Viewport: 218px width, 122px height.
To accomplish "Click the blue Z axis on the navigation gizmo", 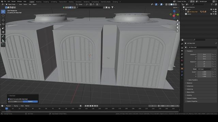I will tap(174, 11).
